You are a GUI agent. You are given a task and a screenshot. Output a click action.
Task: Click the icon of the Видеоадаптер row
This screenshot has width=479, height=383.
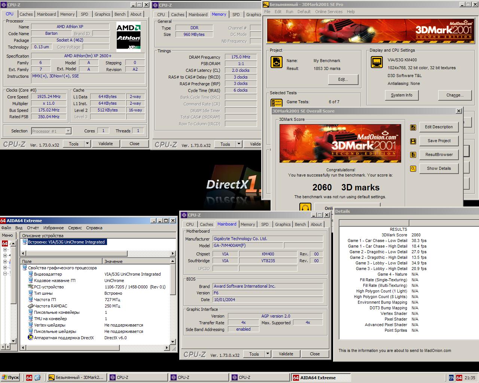[31, 274]
